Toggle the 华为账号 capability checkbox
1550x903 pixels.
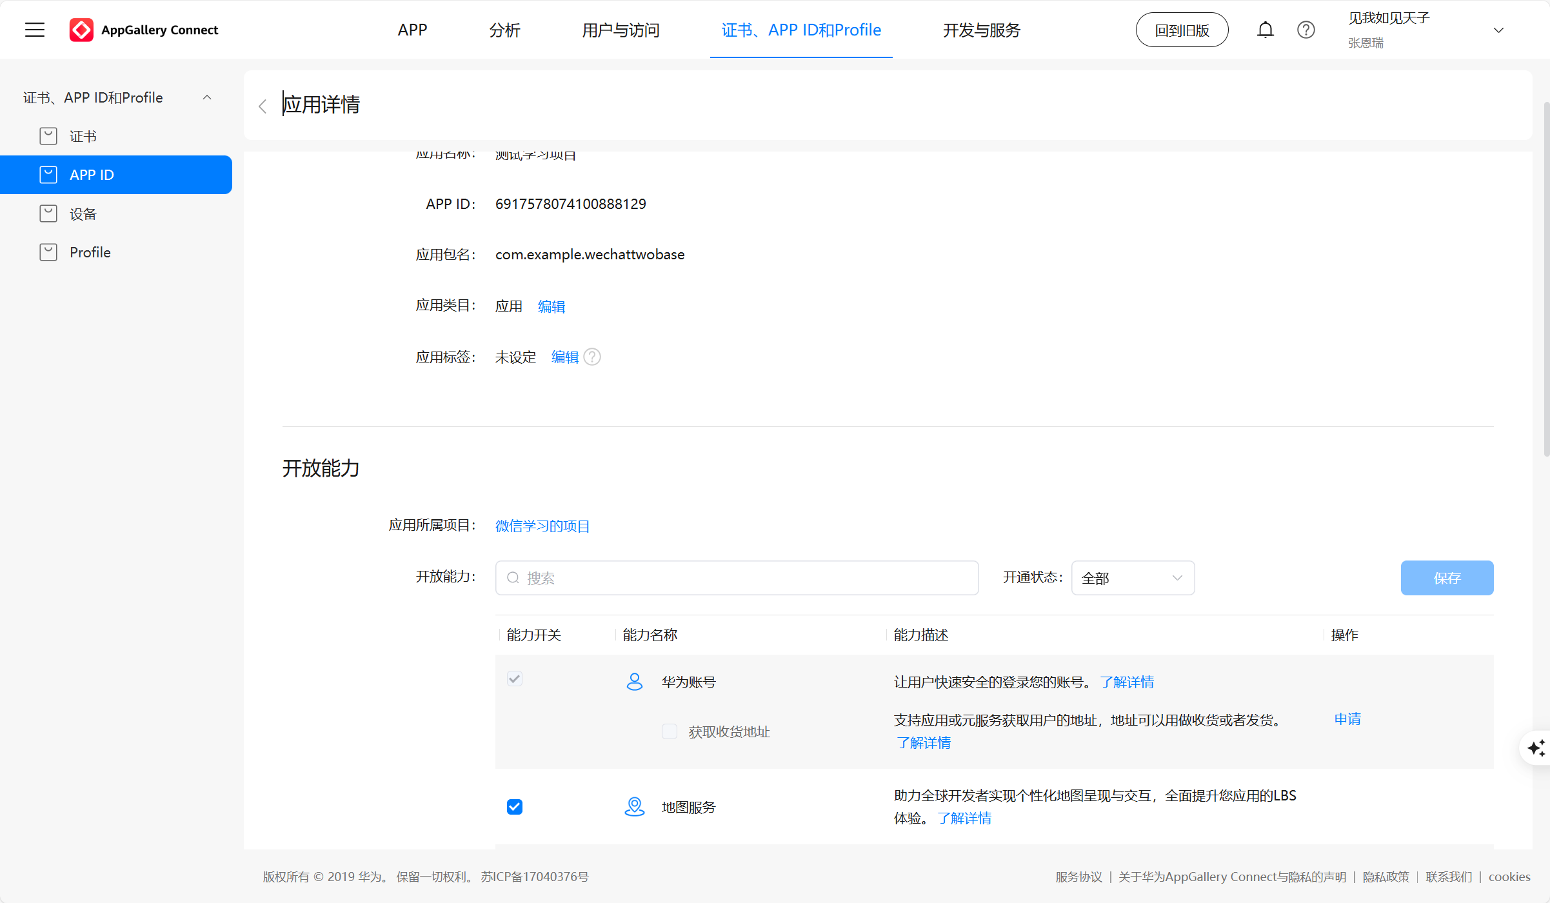pos(515,679)
